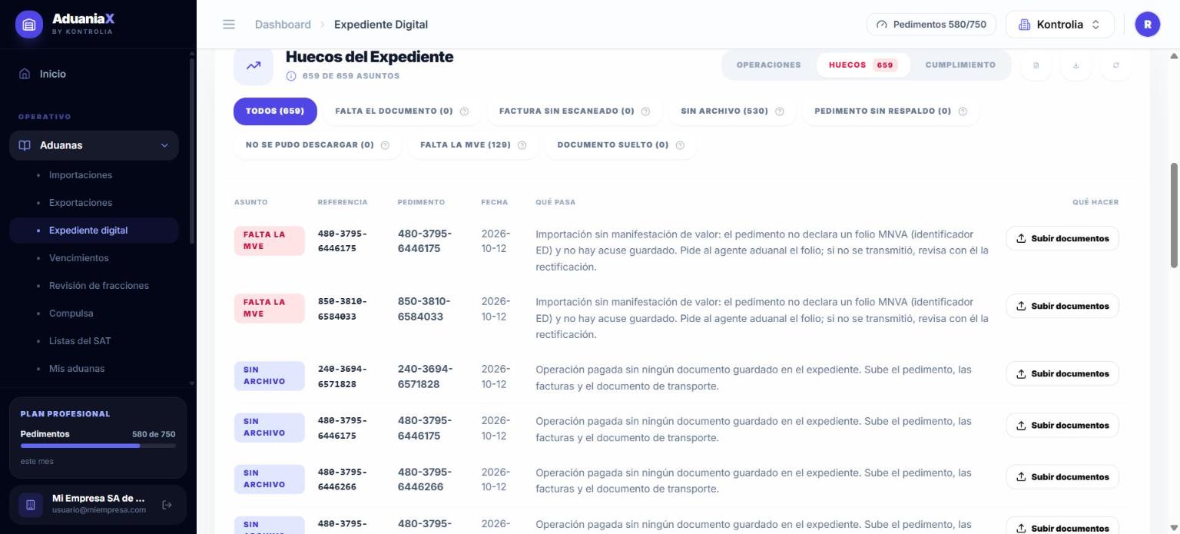The image size is (1180, 534).
Task: Go to the Dashboard breadcrumb
Action: (283, 25)
